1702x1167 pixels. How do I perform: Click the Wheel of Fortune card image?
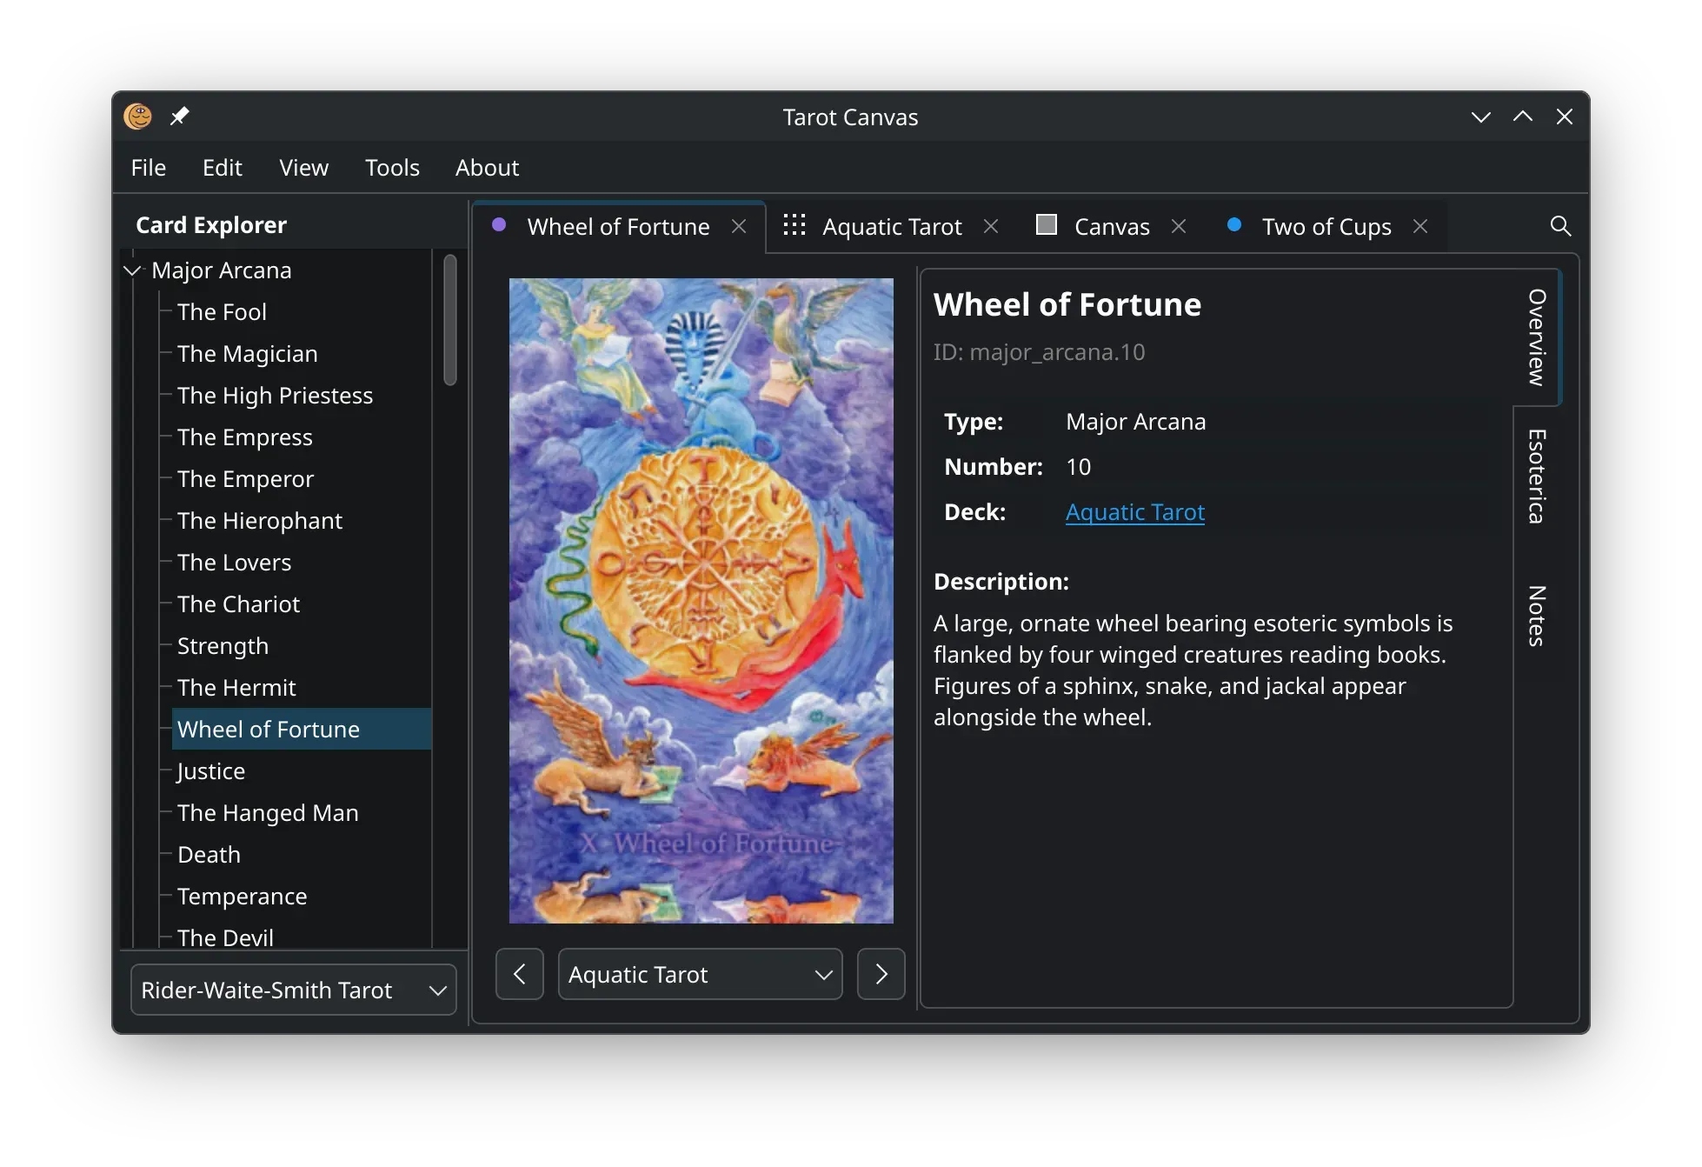pyautogui.click(x=701, y=601)
